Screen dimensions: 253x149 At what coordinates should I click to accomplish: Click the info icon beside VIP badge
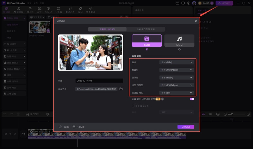(x=163, y=99)
